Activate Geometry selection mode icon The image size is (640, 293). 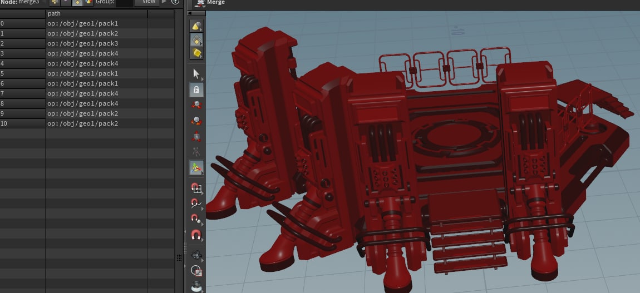(196, 39)
